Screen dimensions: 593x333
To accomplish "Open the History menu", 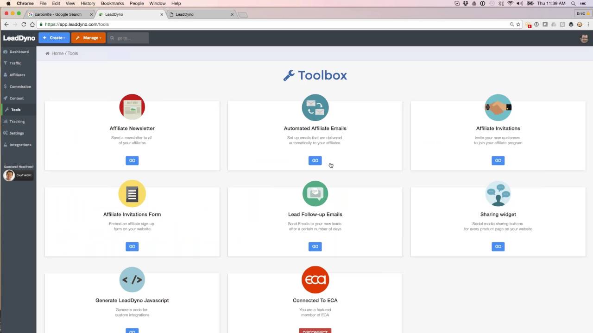I will (x=88, y=3).
